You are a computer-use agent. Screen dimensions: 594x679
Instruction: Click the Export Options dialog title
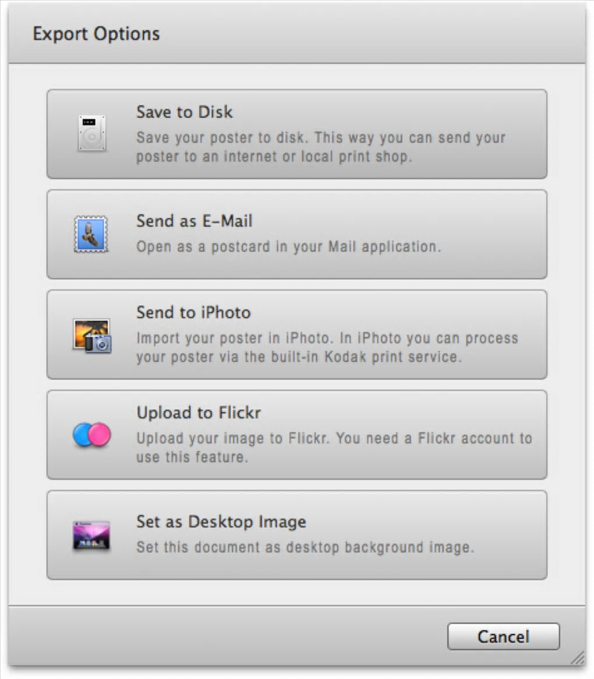[96, 34]
